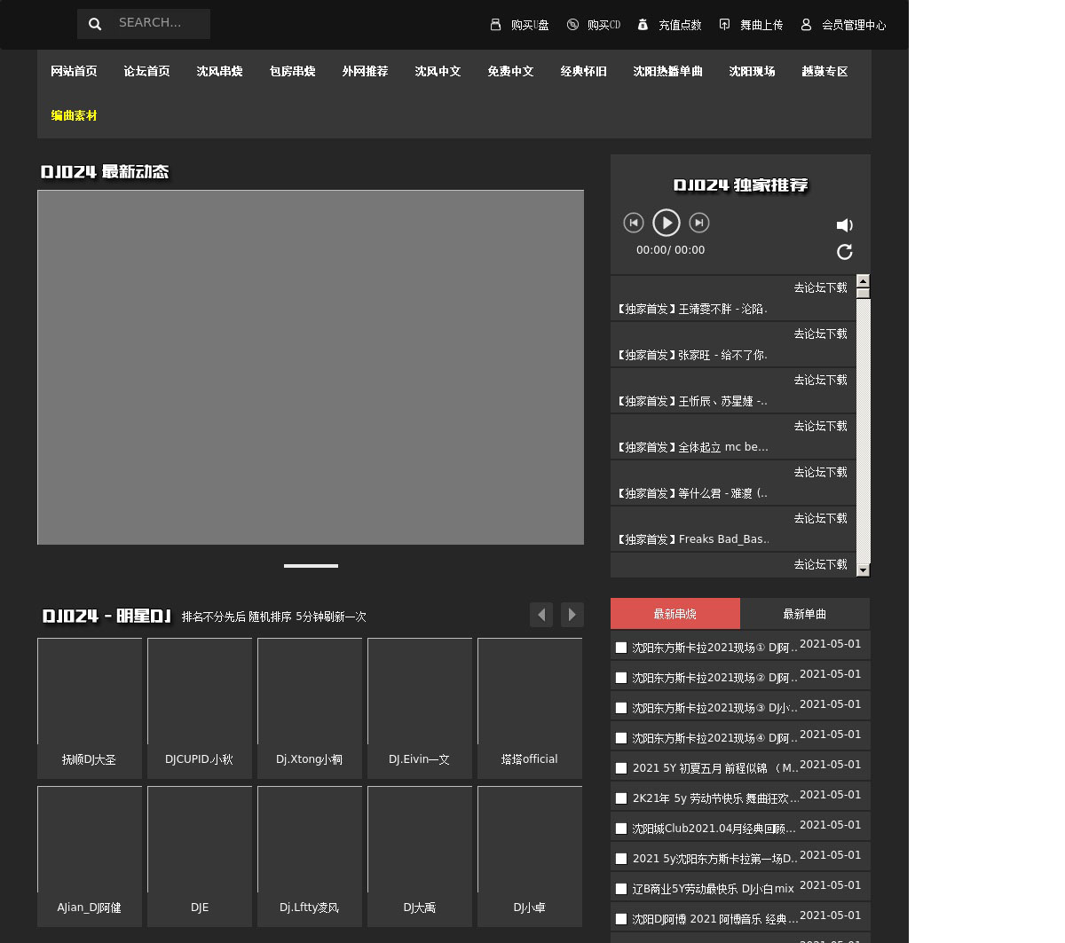This screenshot has height=943, width=1065.
Task: Open the DJ大禹 profile thumbnail
Action: [x=420, y=854]
